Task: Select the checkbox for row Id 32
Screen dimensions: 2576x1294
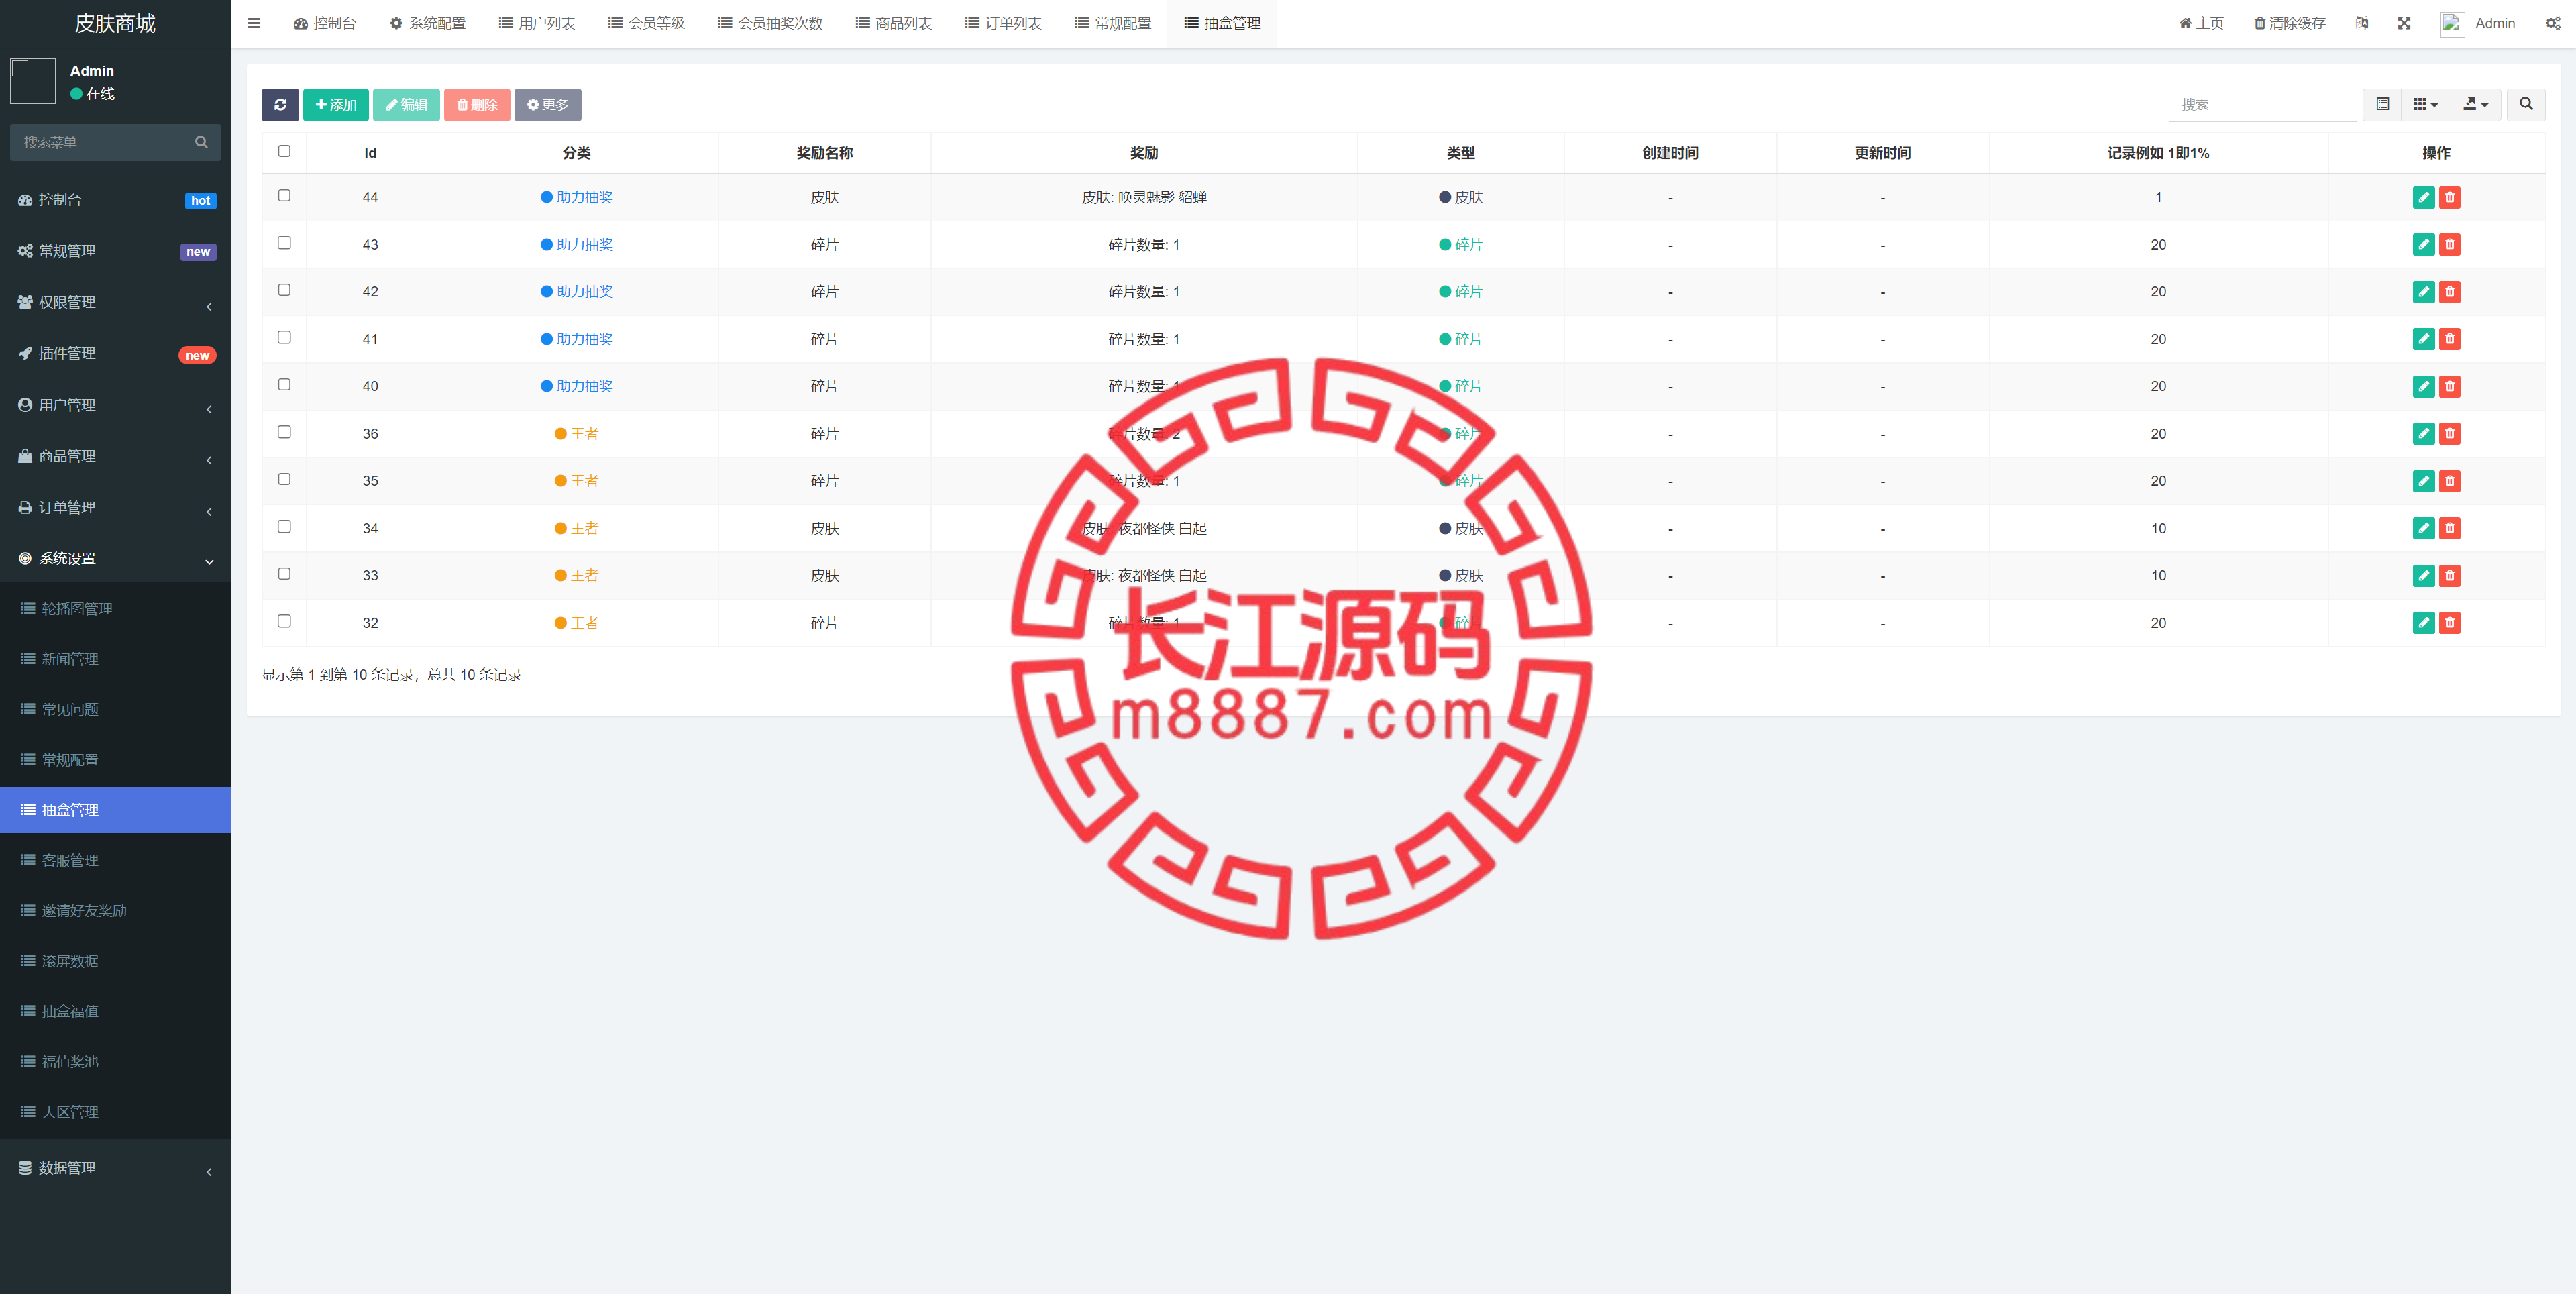Action: [284, 620]
